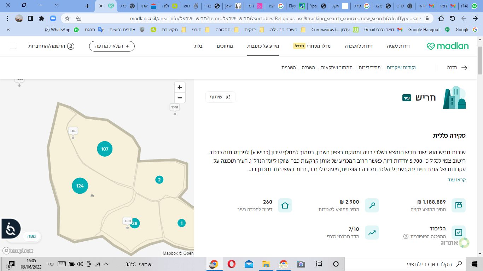This screenshot has height=271, width=483.
Task: Select the 124 listings map cluster
Action: pos(80,186)
